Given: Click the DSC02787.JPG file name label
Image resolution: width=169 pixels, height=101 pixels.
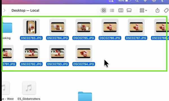Looking at the screenshot, I should point(136,38).
